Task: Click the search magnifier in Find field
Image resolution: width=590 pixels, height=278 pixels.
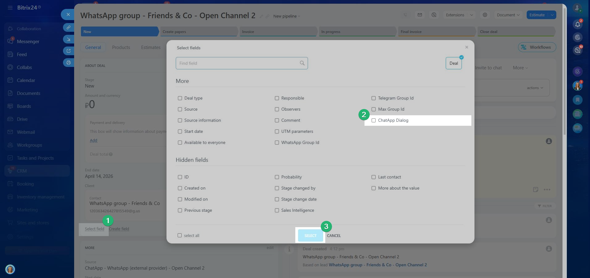Action: pyautogui.click(x=302, y=63)
